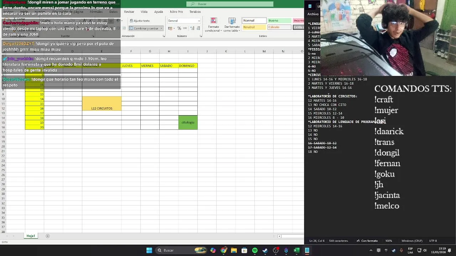Apply the Cálculo cell style

pyautogui.click(x=279, y=27)
